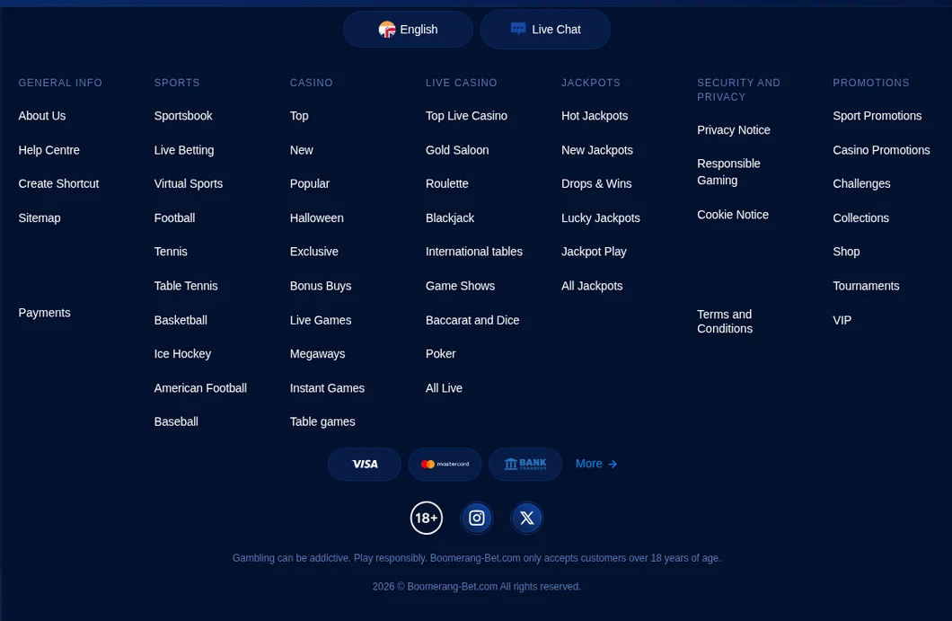952x621 pixels.
Task: Open Jackpot Play
Action: (x=594, y=252)
